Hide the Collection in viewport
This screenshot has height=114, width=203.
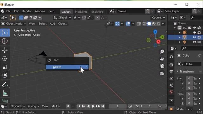coord(194,28)
